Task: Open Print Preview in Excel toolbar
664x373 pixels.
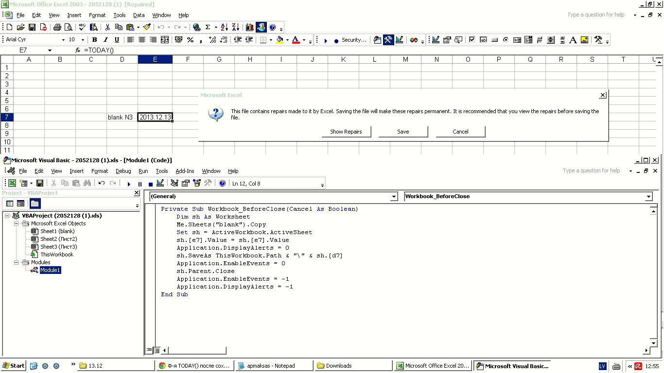Action: (69, 27)
